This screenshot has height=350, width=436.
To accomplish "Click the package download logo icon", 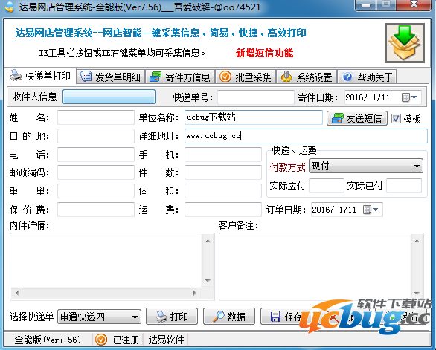I will coord(405,43).
